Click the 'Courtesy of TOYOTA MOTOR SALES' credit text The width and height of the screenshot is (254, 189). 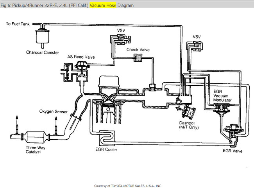128,186
